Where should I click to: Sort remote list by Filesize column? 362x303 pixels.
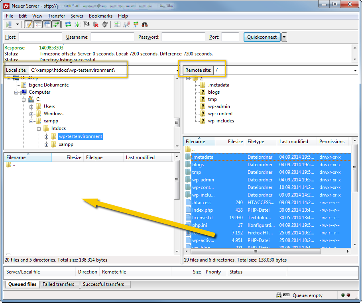(x=230, y=142)
